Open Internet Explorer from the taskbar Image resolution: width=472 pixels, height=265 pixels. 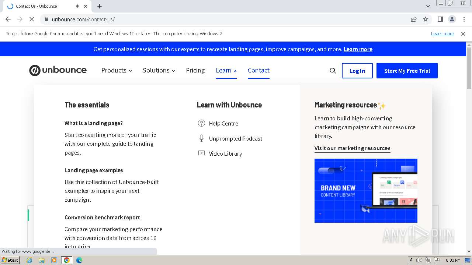pyautogui.click(x=29, y=260)
